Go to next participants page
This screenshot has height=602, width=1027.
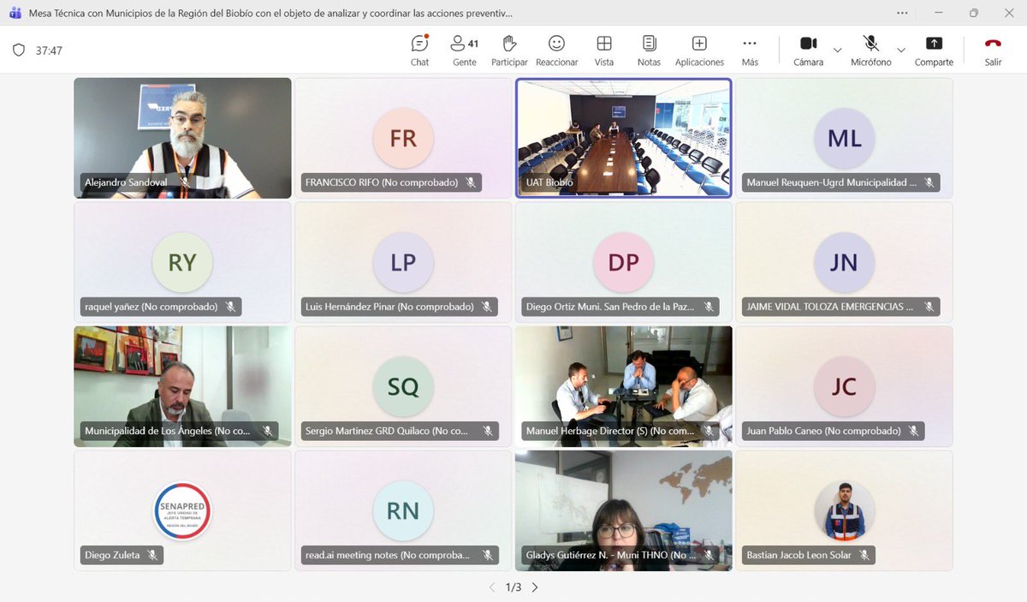535,587
